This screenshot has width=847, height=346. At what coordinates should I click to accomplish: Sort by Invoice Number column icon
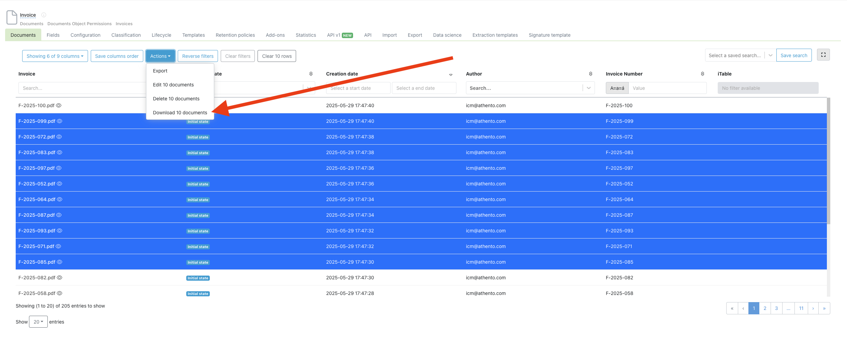coord(702,74)
